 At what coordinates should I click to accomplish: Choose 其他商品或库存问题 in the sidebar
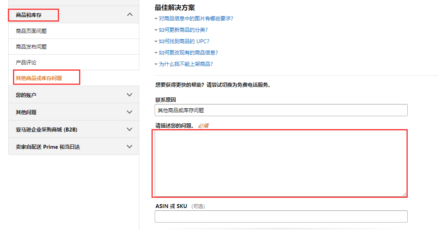(x=39, y=78)
